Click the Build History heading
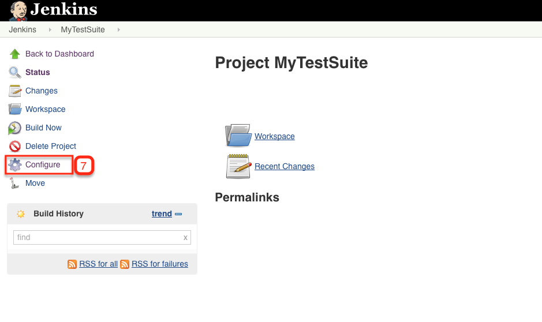 (58, 214)
